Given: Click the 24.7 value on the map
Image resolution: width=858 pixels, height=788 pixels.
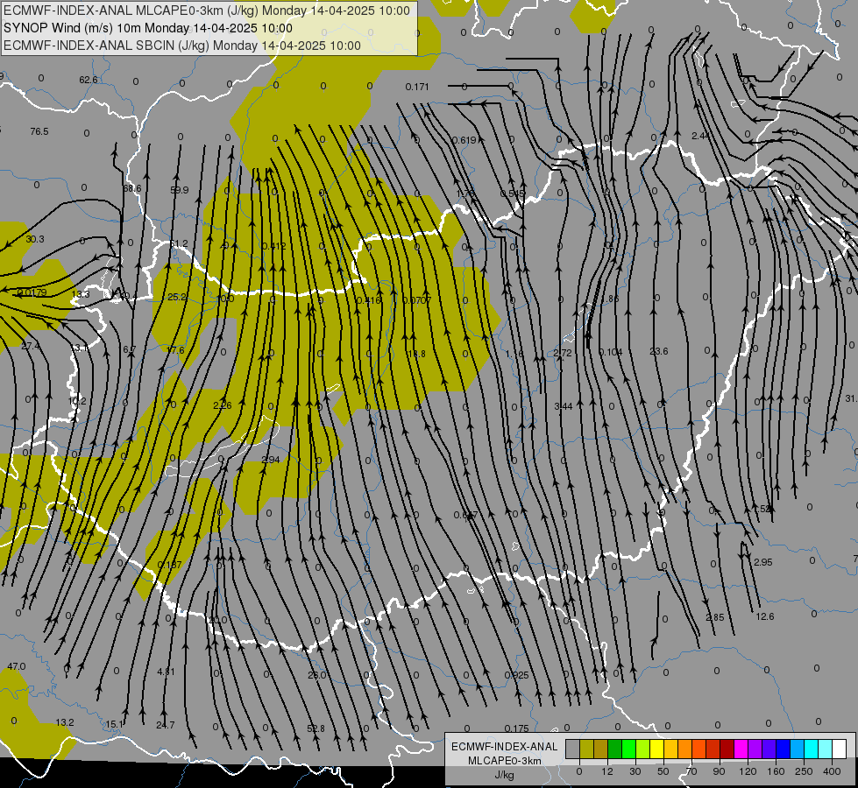Looking at the screenshot, I should 166,726.
